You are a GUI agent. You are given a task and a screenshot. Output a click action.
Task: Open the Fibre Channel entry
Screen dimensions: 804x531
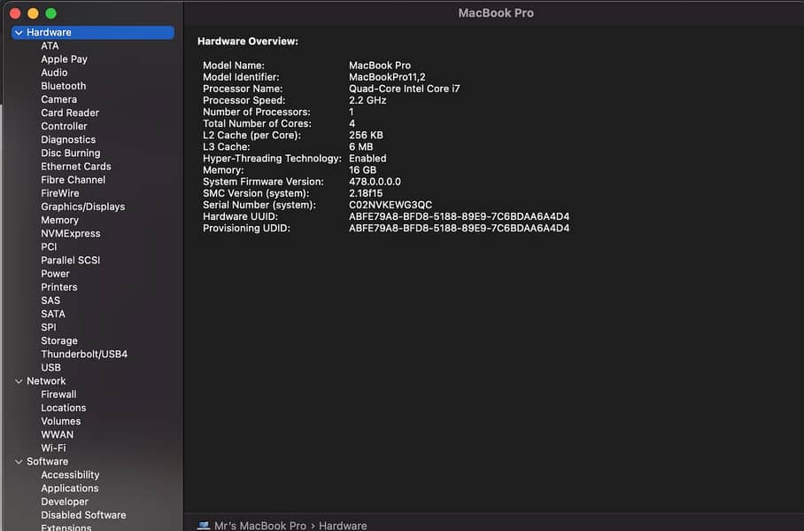coord(73,180)
